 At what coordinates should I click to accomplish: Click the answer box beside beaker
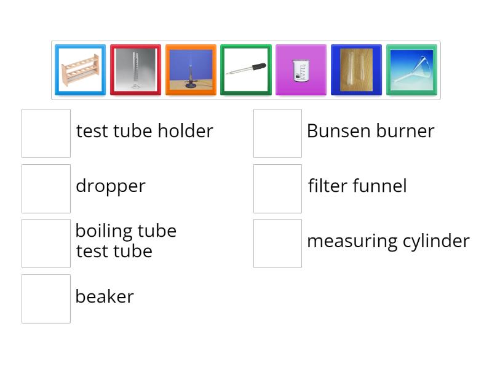pos(46,298)
